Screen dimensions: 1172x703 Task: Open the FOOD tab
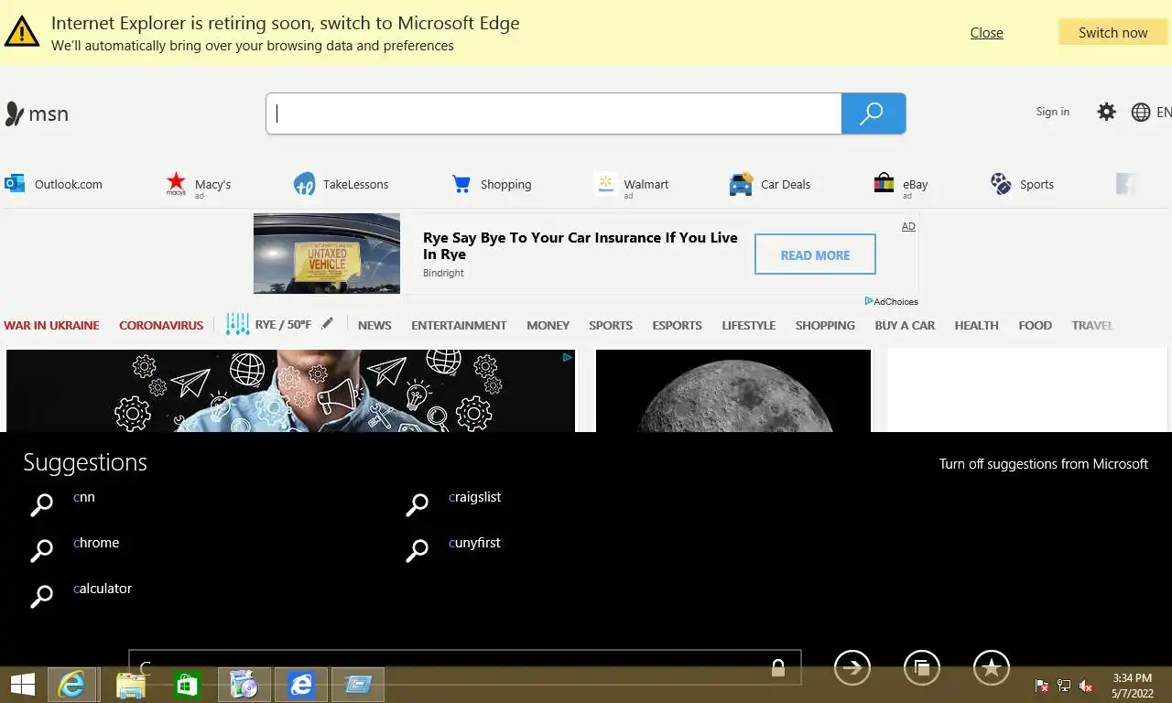point(1035,325)
